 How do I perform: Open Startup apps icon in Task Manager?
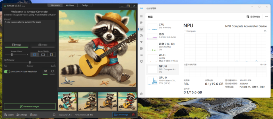pyautogui.click(x=141, y=42)
